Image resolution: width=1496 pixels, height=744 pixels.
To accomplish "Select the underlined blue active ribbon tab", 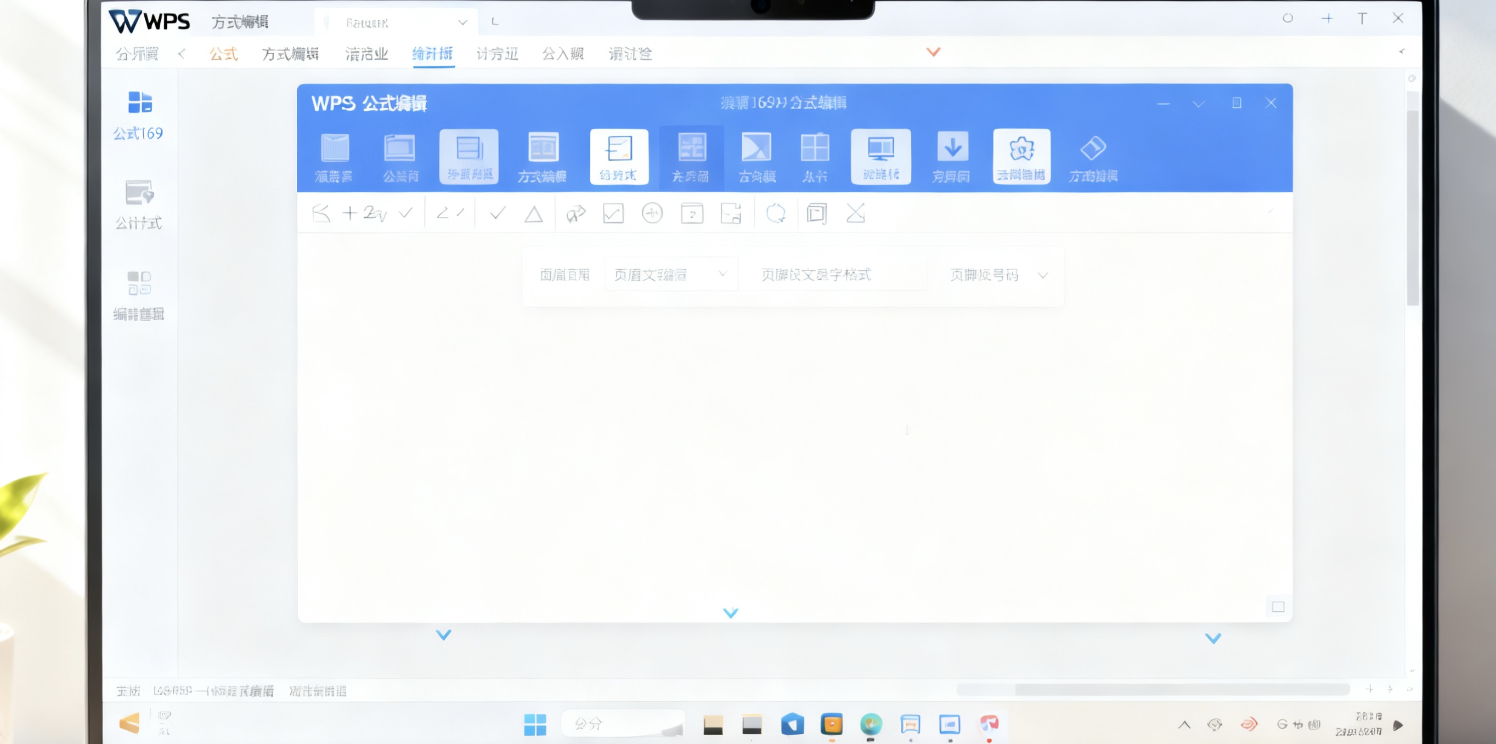I will (433, 53).
